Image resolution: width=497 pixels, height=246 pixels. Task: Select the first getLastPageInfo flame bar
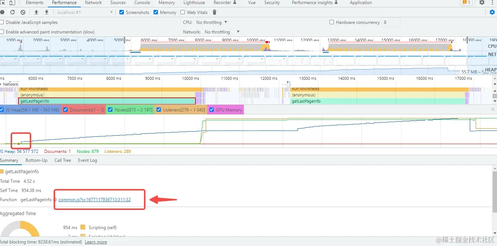pos(107,101)
